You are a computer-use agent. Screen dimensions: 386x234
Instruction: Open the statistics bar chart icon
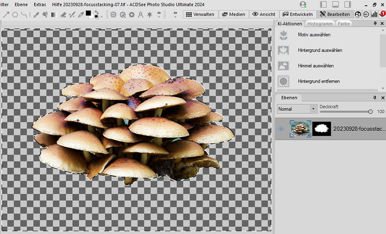(x=374, y=14)
